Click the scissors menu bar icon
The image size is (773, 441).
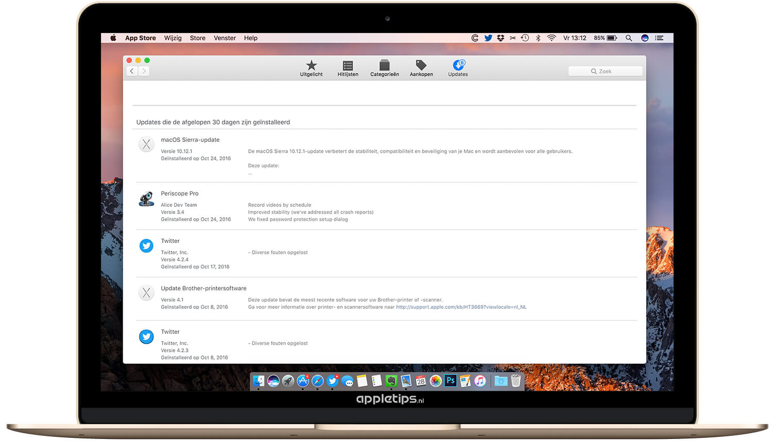(x=513, y=38)
